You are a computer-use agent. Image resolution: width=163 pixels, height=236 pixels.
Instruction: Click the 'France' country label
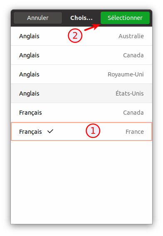point(135,132)
